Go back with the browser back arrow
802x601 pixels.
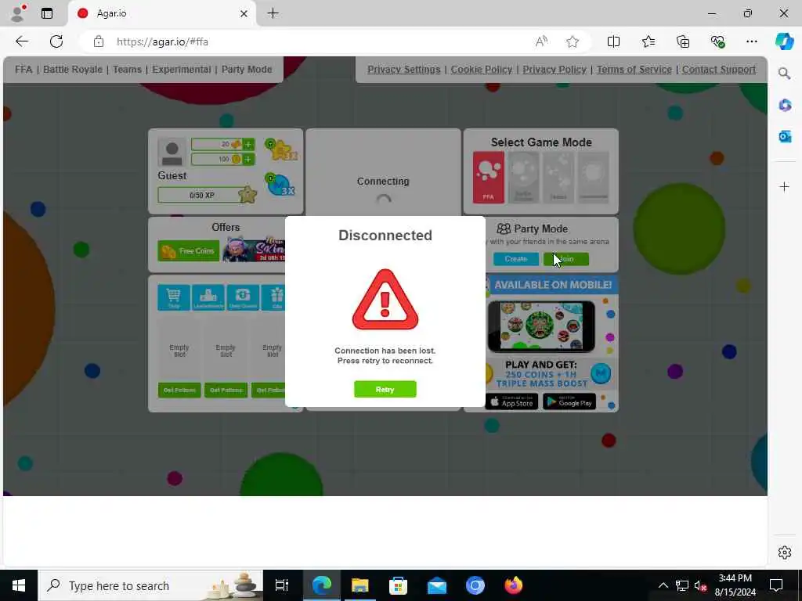(21, 41)
